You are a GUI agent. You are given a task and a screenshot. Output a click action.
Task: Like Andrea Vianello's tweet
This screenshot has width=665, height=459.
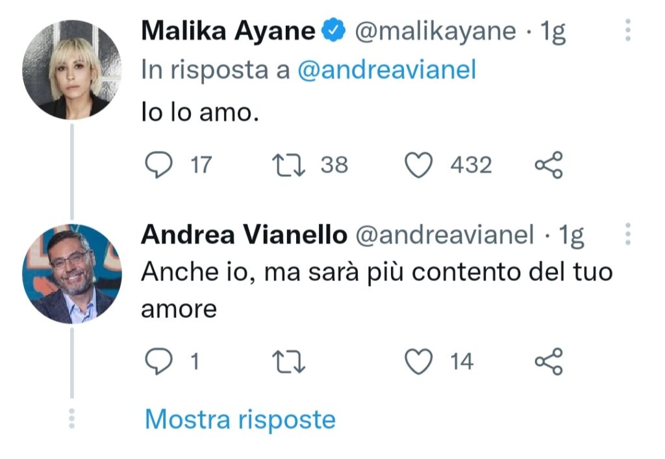click(x=419, y=361)
